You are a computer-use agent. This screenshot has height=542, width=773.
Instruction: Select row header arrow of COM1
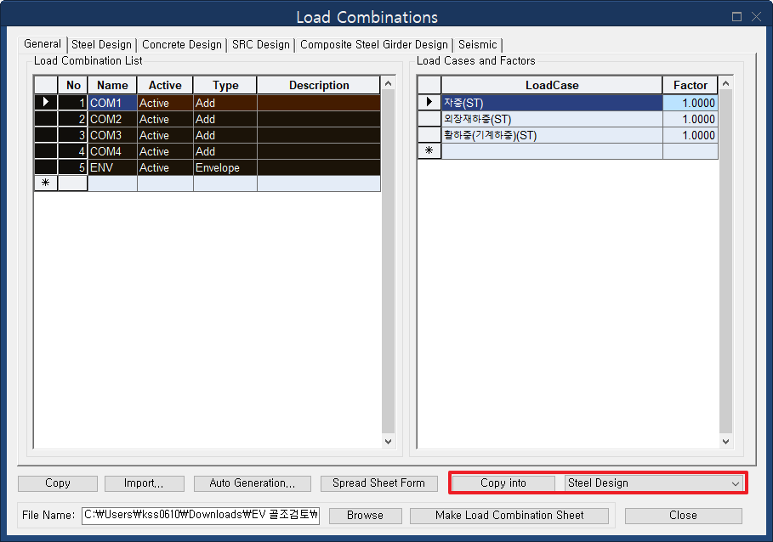46,103
